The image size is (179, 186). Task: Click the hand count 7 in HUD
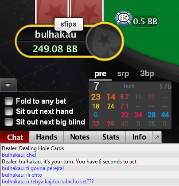96,86
